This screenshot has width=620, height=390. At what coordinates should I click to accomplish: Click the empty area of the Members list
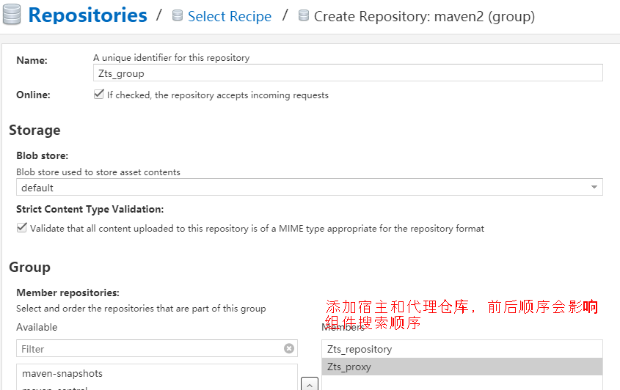pos(462,383)
